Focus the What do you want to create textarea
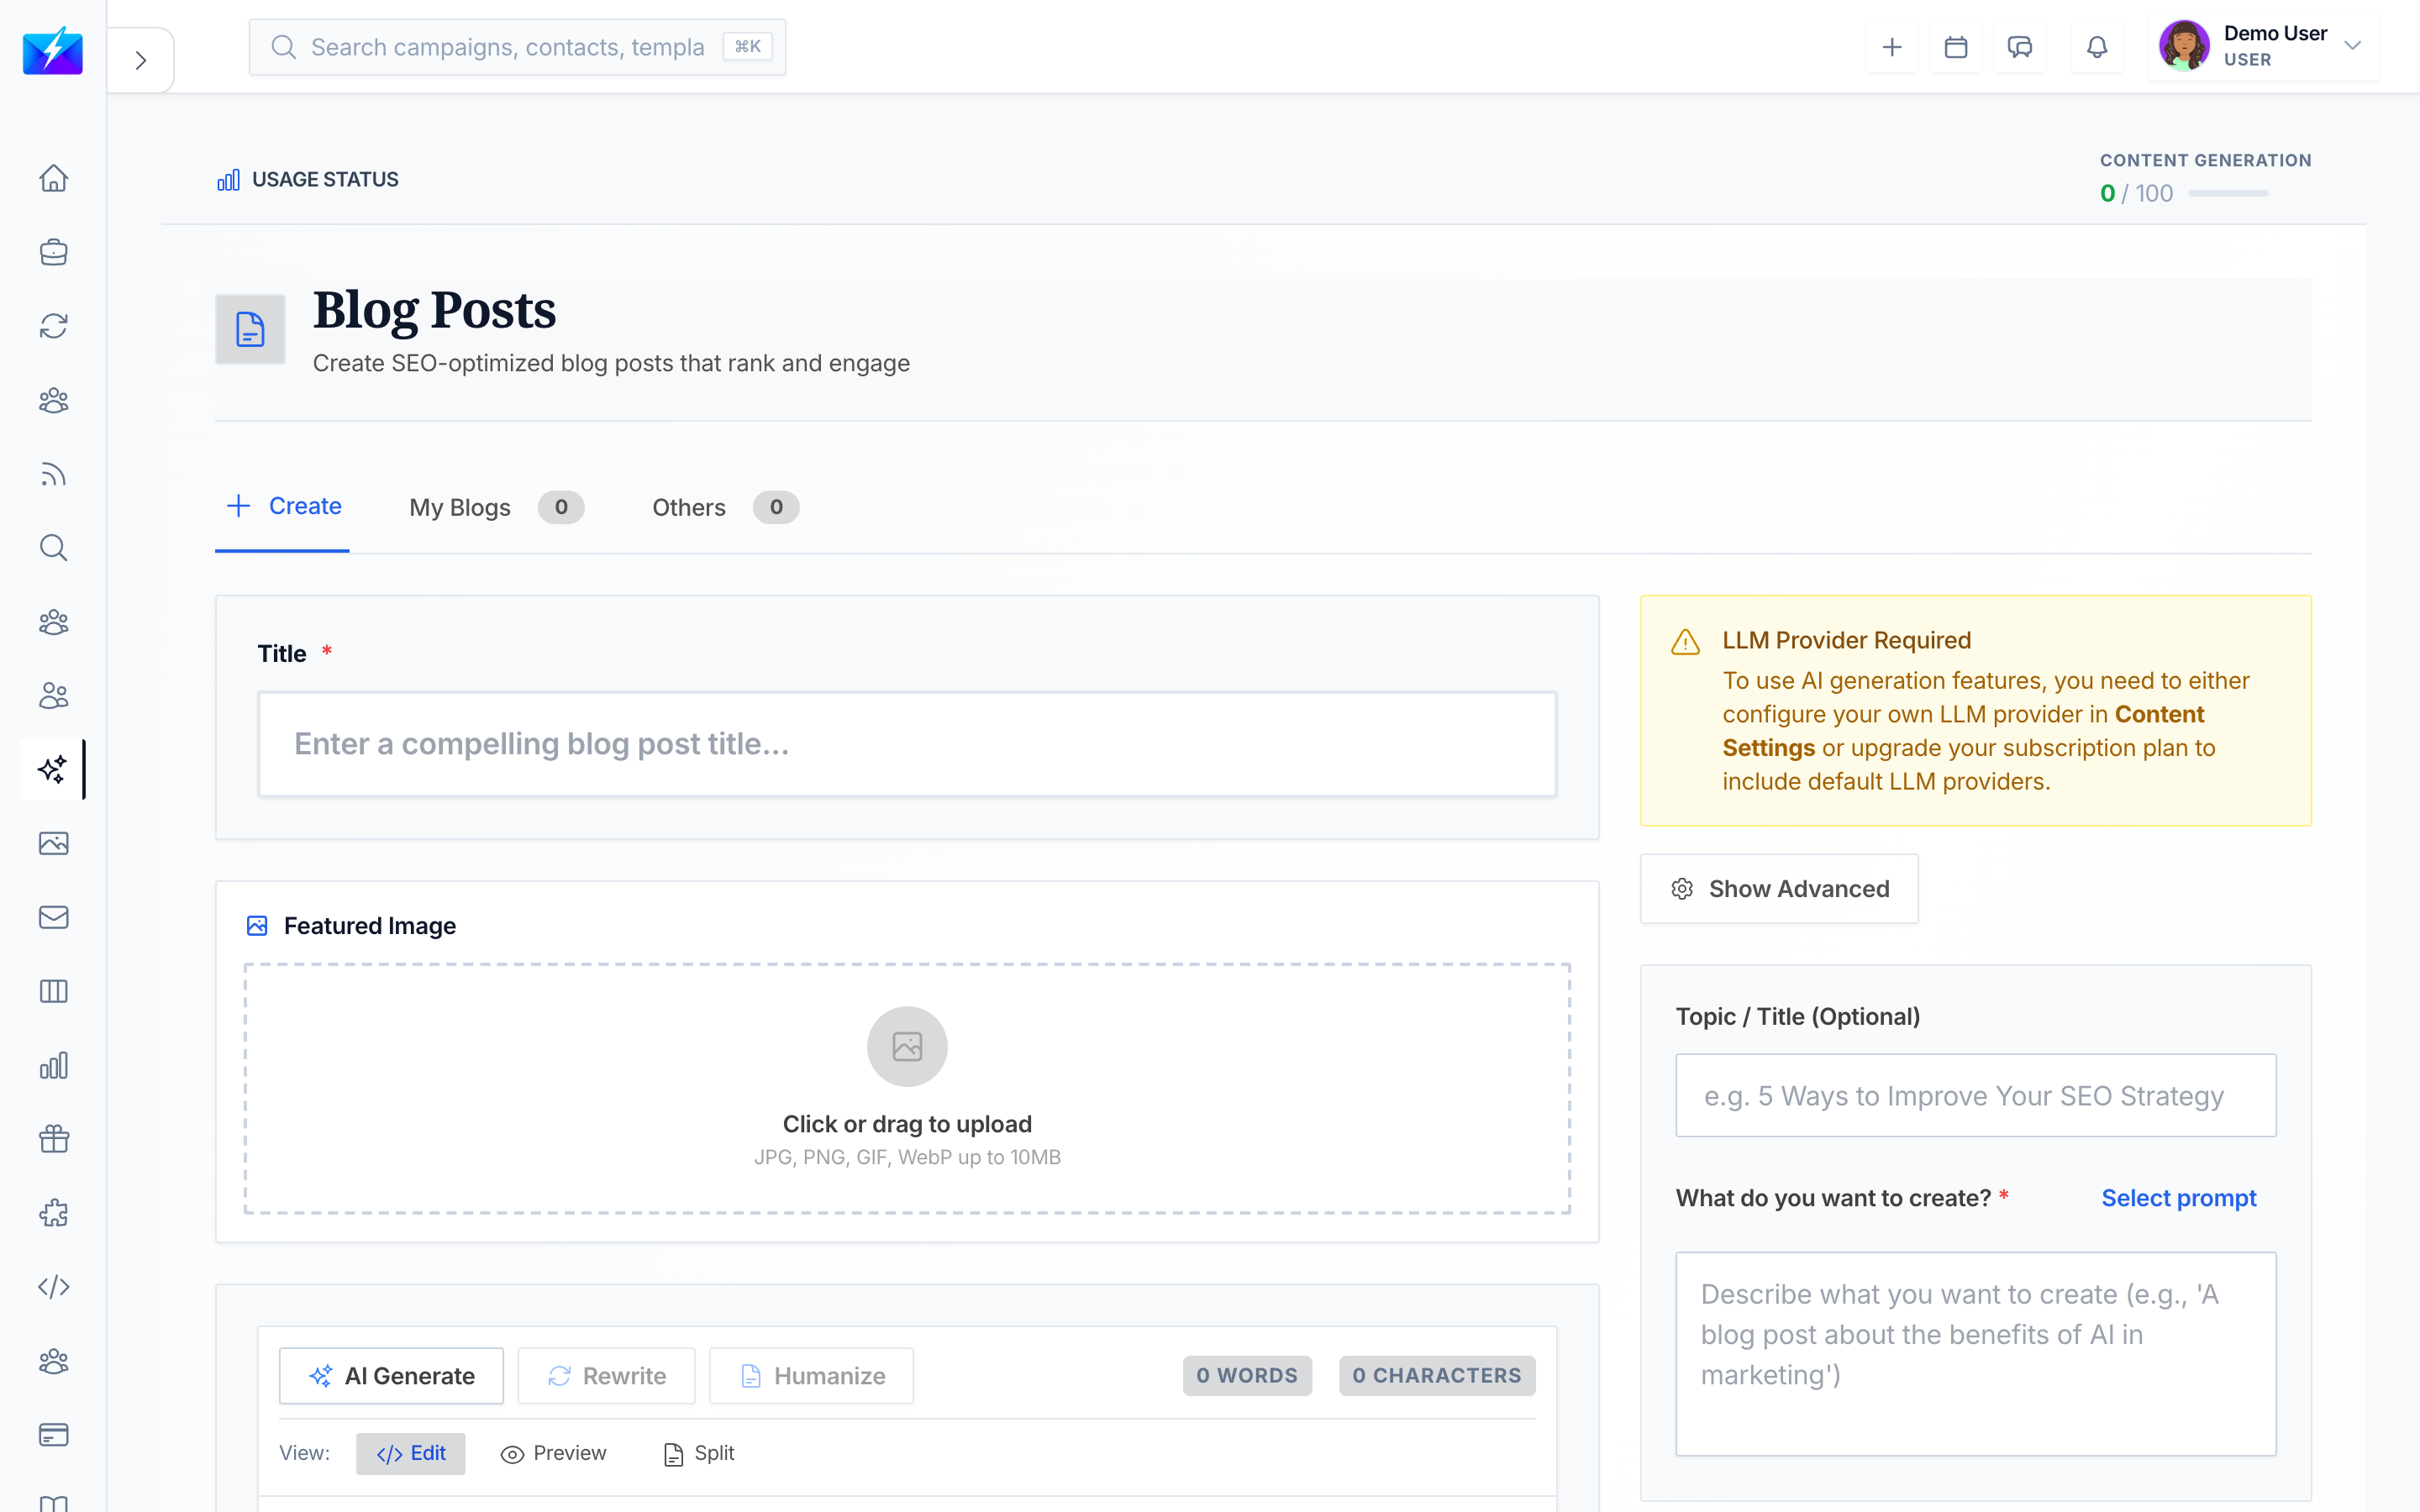This screenshot has width=2420, height=1512. tap(1976, 1354)
